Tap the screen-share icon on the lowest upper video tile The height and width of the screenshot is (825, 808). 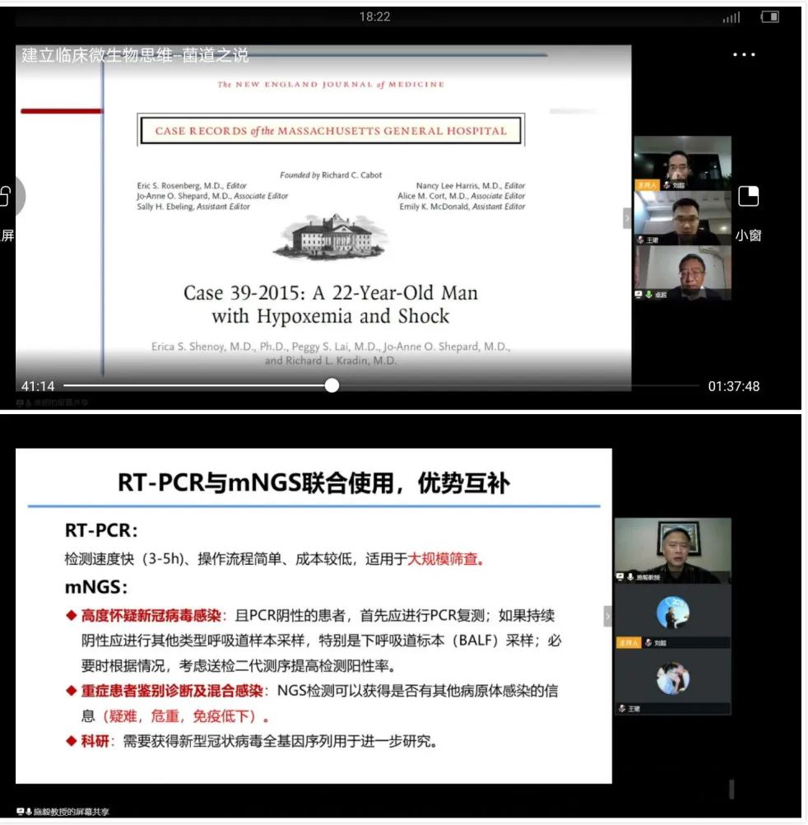[639, 295]
